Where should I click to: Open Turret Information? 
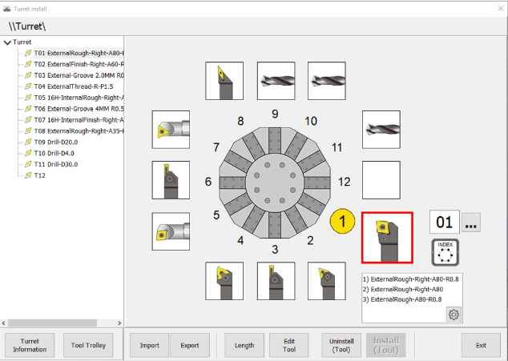point(30,345)
